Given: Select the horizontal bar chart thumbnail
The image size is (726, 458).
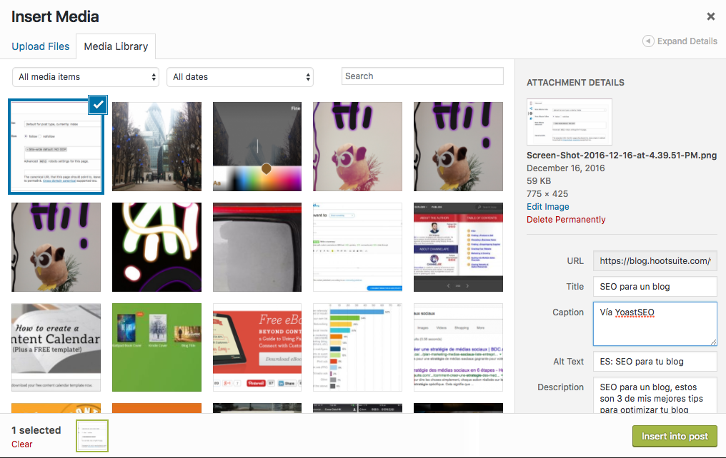Looking at the screenshot, I should pyautogui.click(x=357, y=347).
